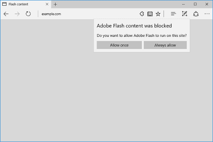Open the Share icon in toolbar
213x142 pixels.
tap(196, 14)
